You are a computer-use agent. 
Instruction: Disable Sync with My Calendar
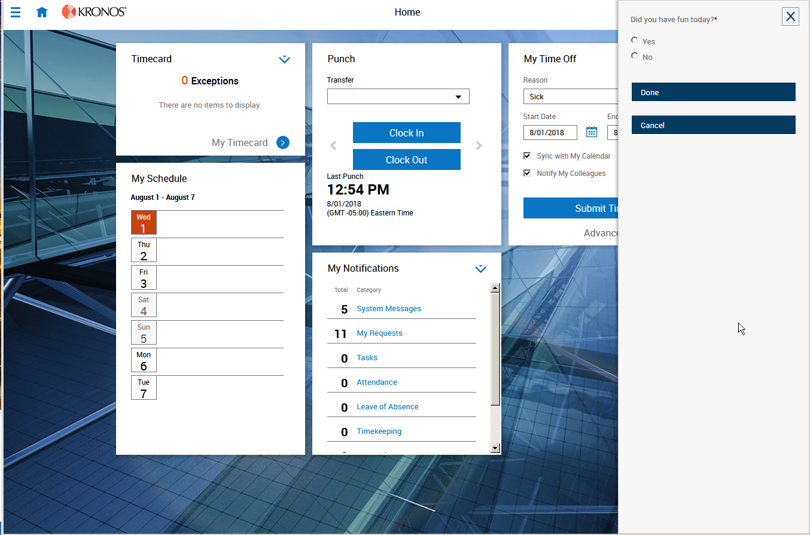pos(527,155)
